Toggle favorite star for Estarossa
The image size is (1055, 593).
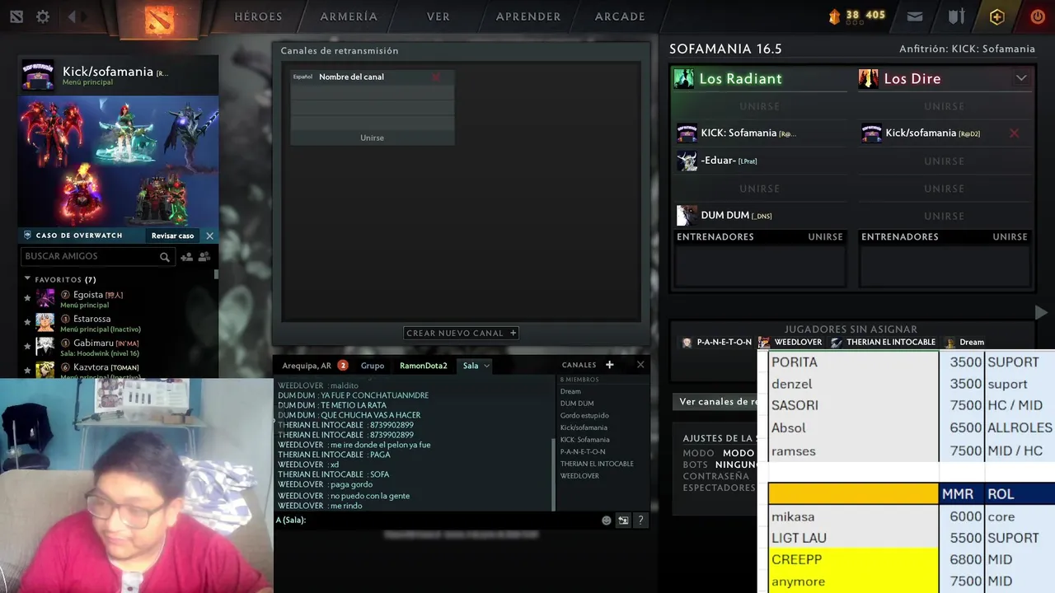(x=27, y=322)
